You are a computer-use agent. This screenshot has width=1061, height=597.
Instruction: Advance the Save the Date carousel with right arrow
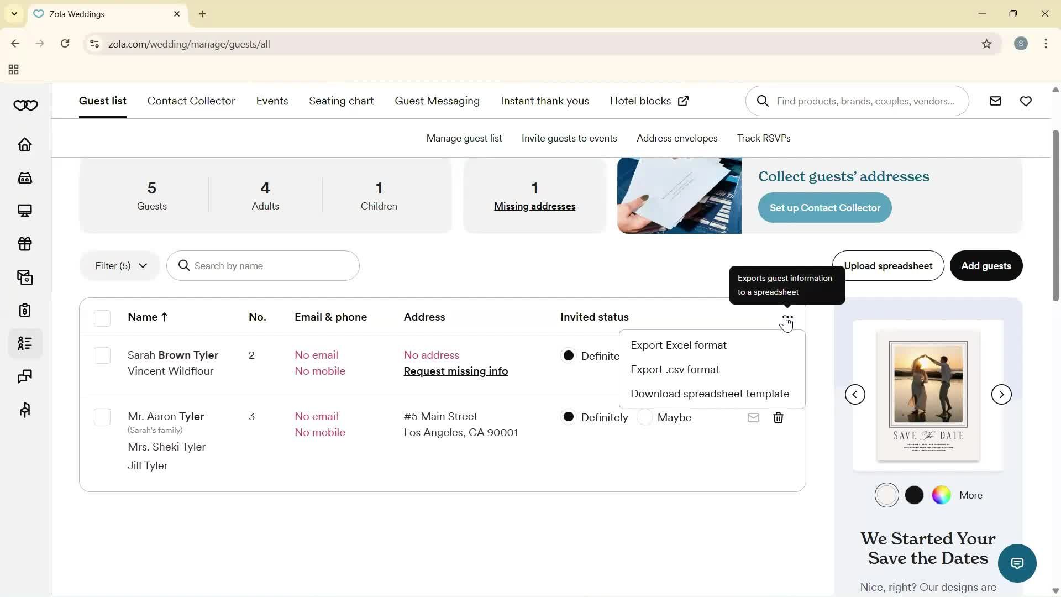(x=1001, y=394)
